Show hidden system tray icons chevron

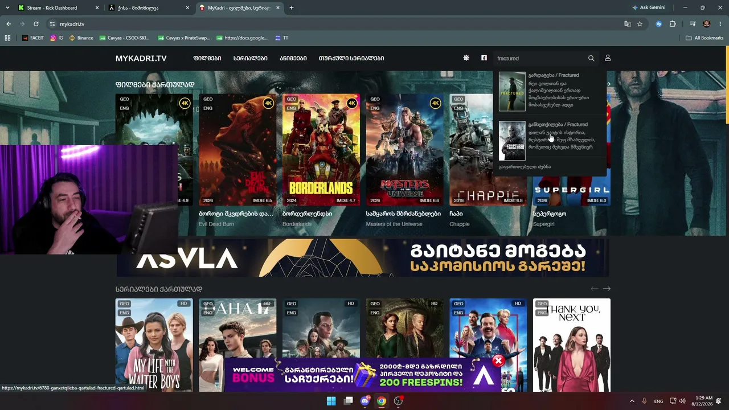click(x=632, y=401)
